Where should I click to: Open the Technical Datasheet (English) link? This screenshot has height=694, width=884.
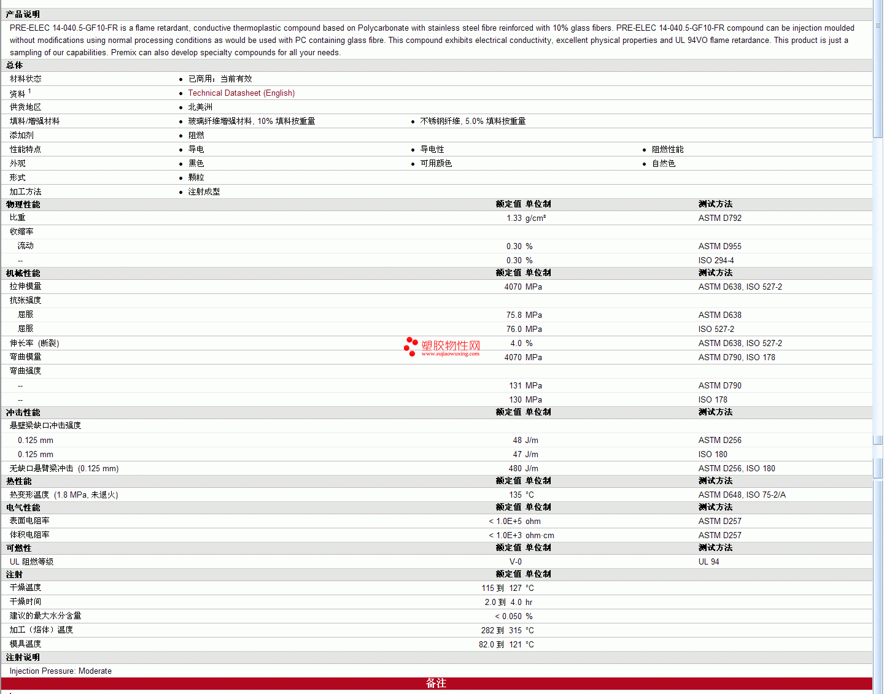(x=241, y=93)
